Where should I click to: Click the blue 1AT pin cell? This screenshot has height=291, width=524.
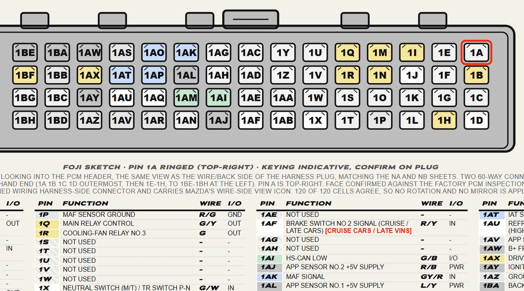tap(122, 75)
